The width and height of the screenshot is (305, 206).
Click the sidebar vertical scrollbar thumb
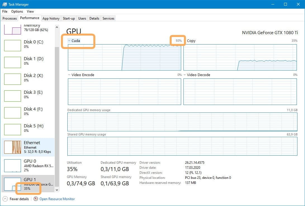pyautogui.click(x=57, y=117)
